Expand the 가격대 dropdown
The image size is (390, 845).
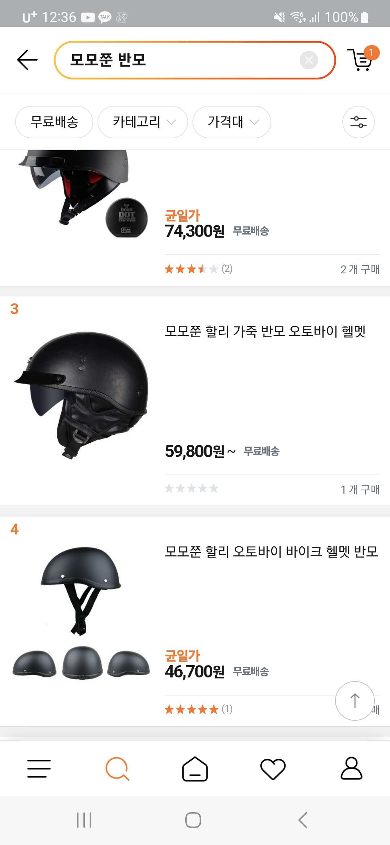coord(231,122)
